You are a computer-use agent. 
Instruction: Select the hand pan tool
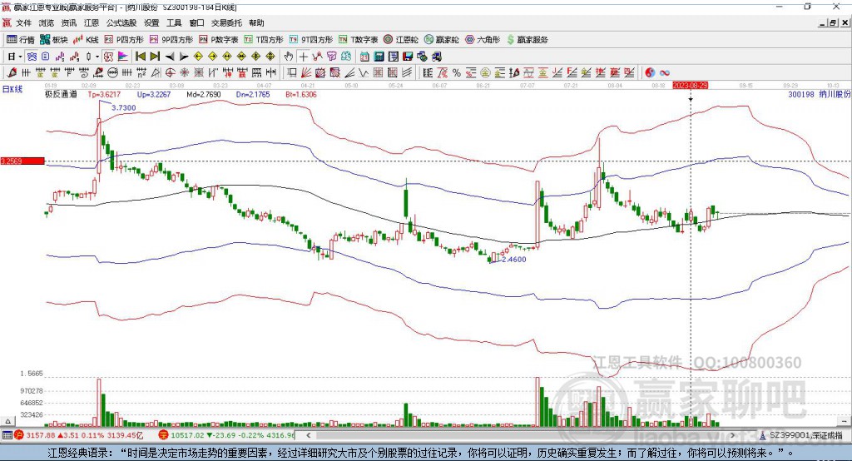(x=289, y=57)
